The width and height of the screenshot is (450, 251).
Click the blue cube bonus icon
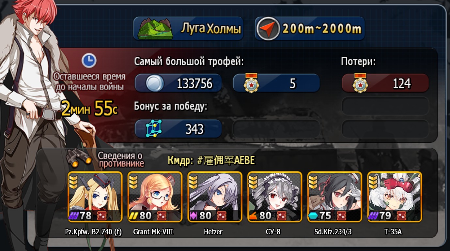pyautogui.click(x=153, y=128)
